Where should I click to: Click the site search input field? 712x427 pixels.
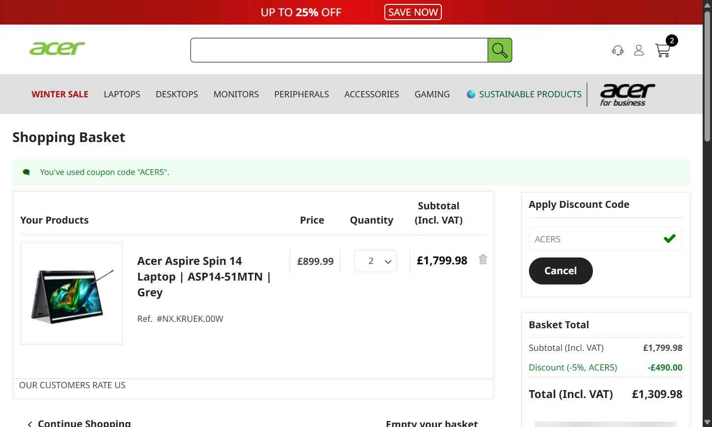pyautogui.click(x=339, y=50)
